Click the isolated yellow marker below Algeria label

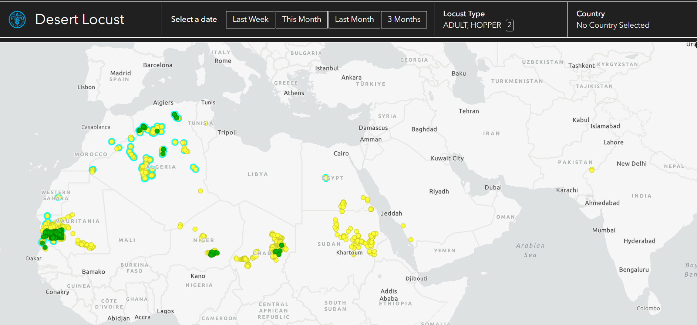coord(201,191)
